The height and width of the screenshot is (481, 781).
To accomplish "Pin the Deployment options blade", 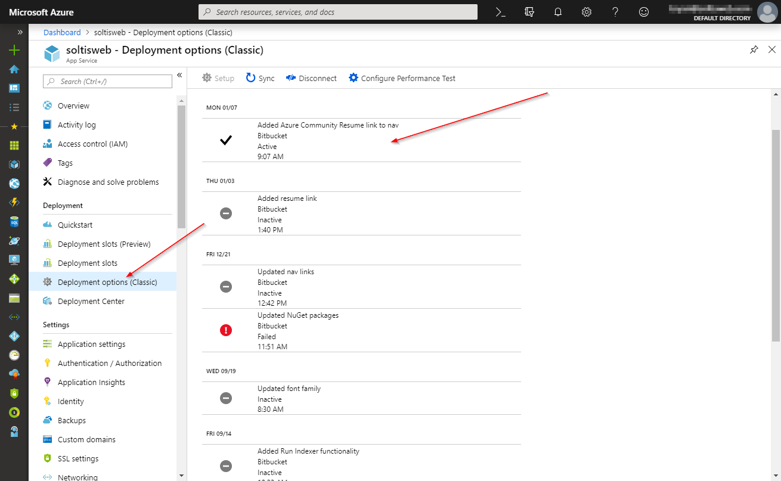I will [x=754, y=50].
